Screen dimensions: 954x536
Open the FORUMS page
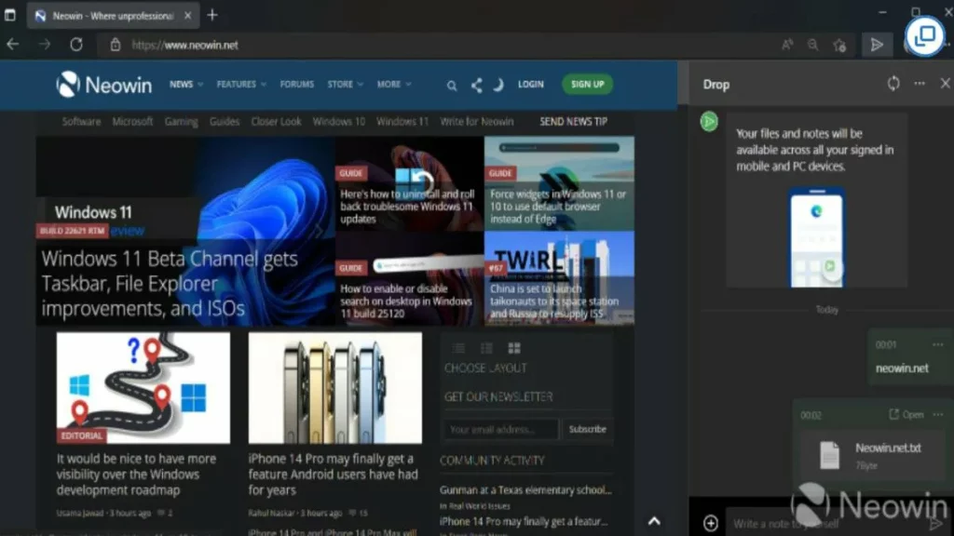click(x=297, y=84)
